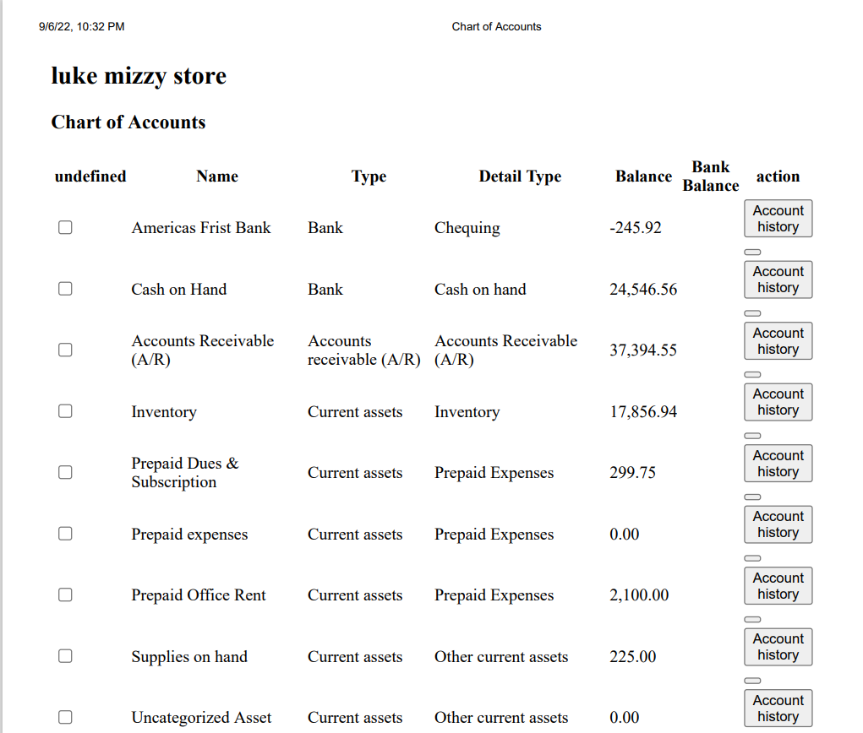
Task: Tick the Prepaid expenses row checkbox
Action: (65, 534)
